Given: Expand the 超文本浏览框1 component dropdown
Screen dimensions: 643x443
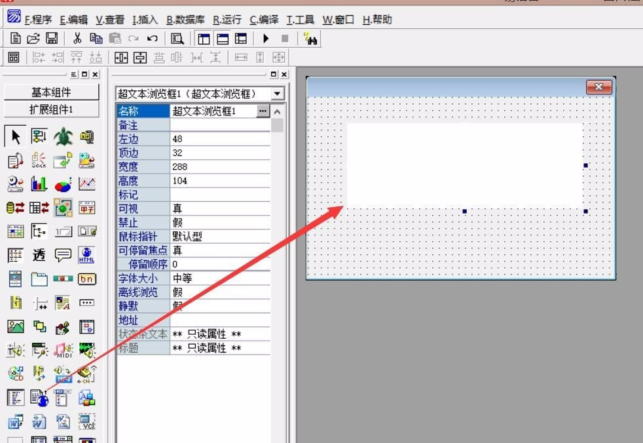Looking at the screenshot, I should [x=277, y=94].
